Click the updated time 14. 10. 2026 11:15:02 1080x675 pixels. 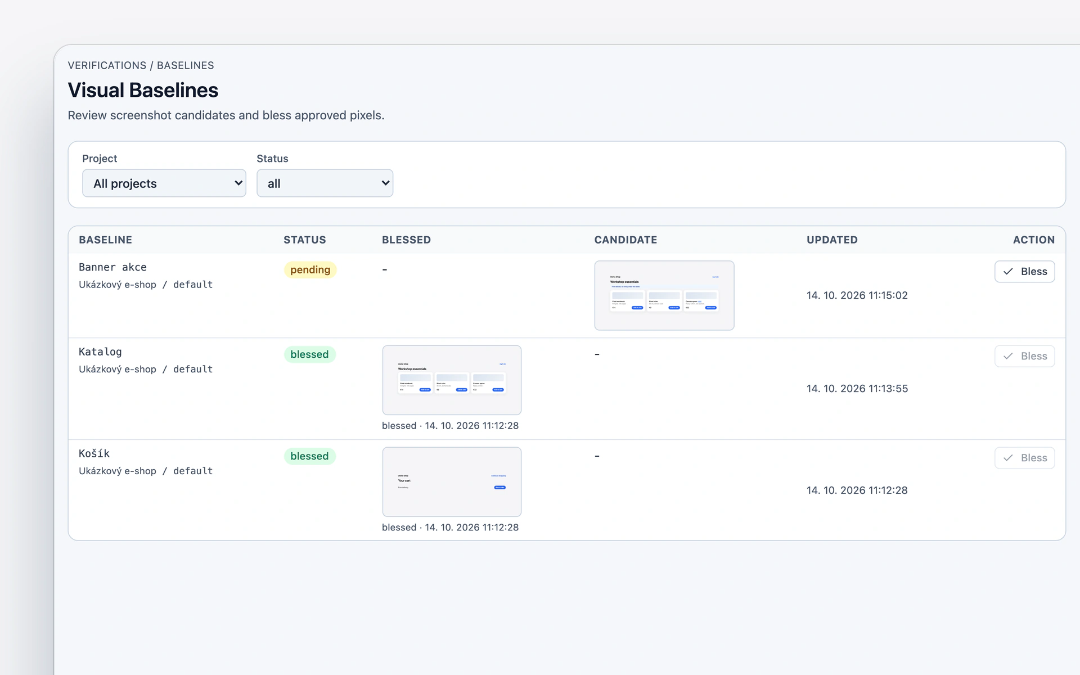pos(857,295)
